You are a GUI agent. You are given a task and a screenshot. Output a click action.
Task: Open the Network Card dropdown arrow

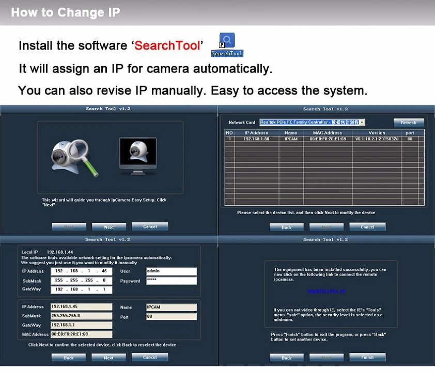tap(362, 122)
